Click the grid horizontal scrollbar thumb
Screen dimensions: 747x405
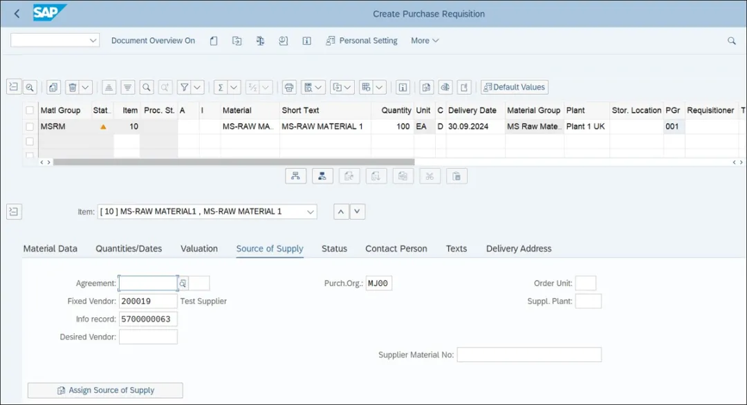[234, 162]
